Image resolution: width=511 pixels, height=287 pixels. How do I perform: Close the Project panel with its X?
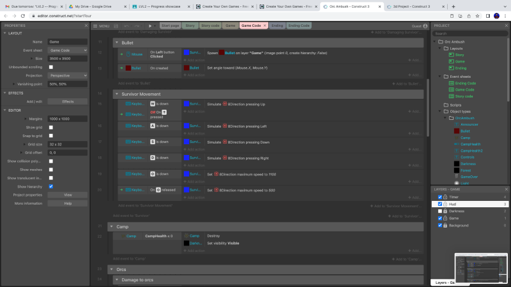click(507, 26)
